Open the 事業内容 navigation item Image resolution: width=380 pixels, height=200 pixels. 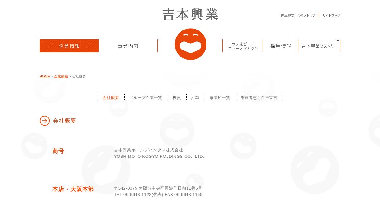[x=128, y=46]
